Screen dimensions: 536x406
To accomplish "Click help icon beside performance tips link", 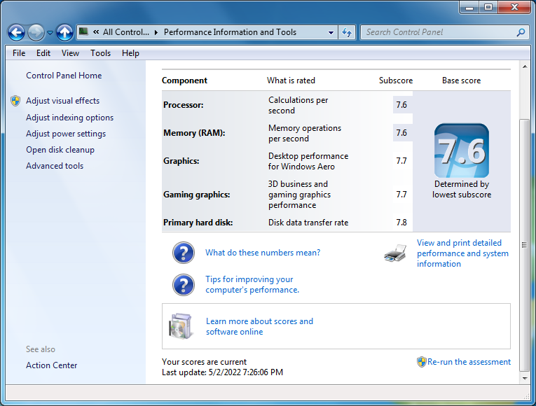I will [184, 284].
